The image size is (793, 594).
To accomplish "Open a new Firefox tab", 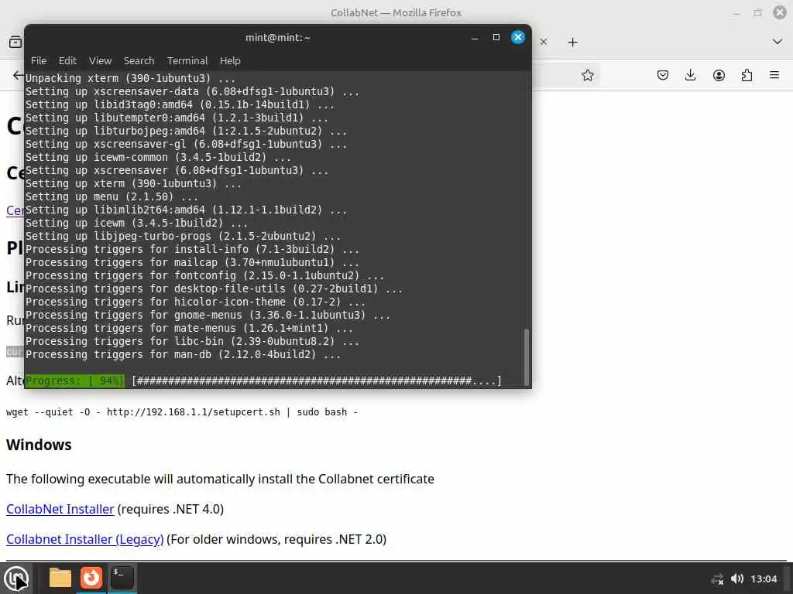I will tap(572, 42).
